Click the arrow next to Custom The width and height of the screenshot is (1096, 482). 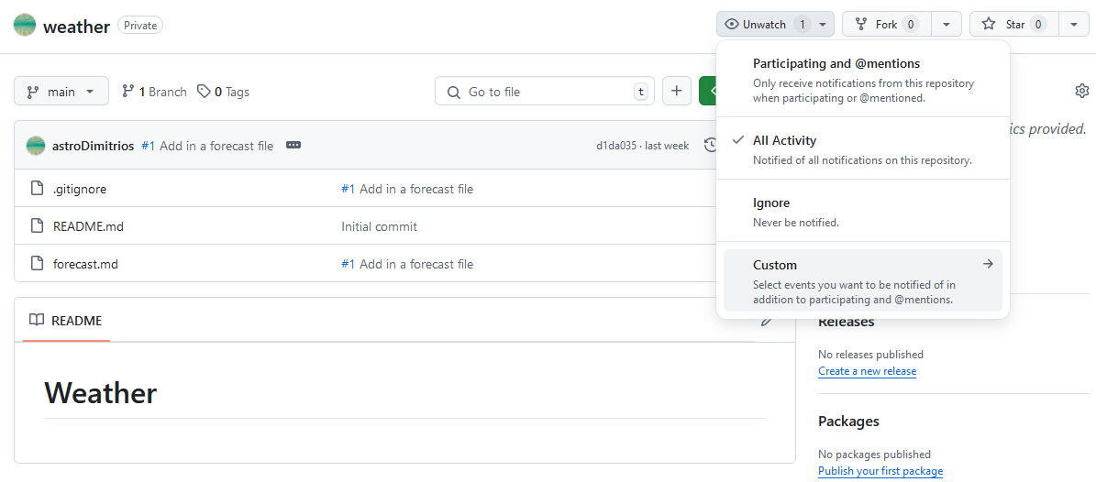point(988,264)
